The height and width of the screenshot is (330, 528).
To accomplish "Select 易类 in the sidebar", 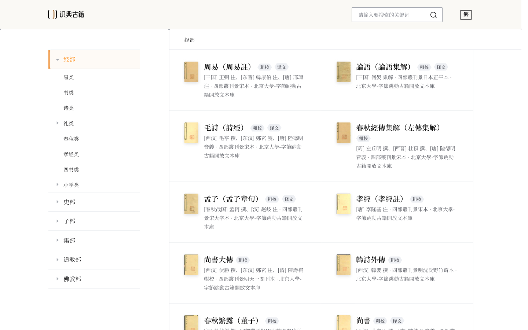I will tap(69, 77).
